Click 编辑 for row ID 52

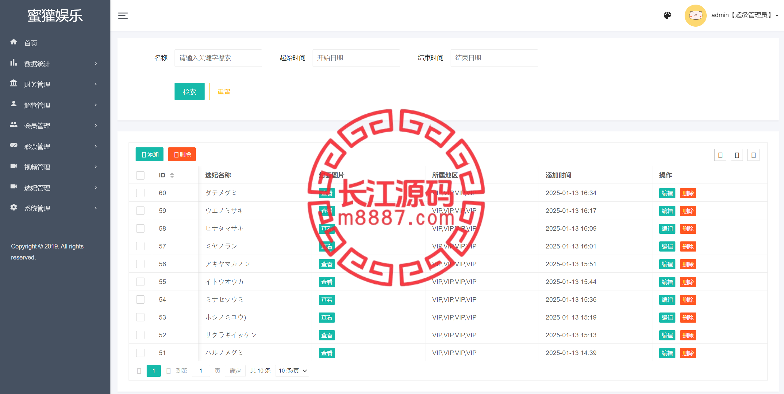coord(667,335)
